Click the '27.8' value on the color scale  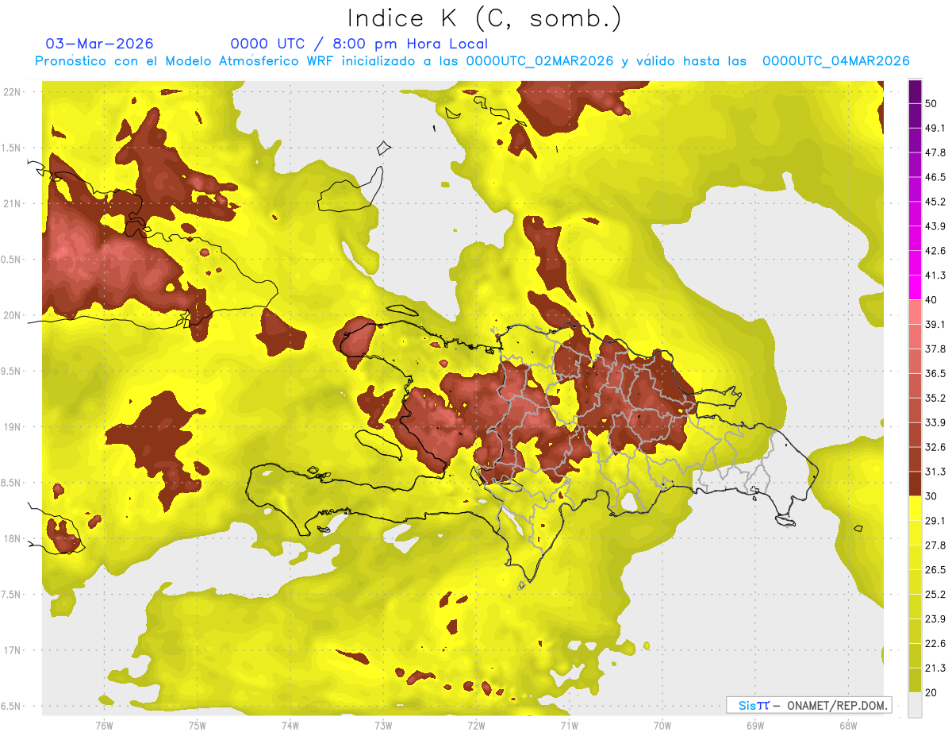pos(935,545)
